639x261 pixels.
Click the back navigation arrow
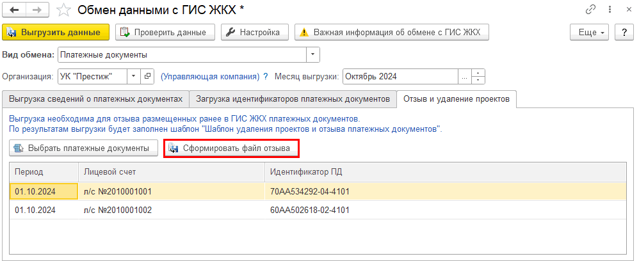14,10
